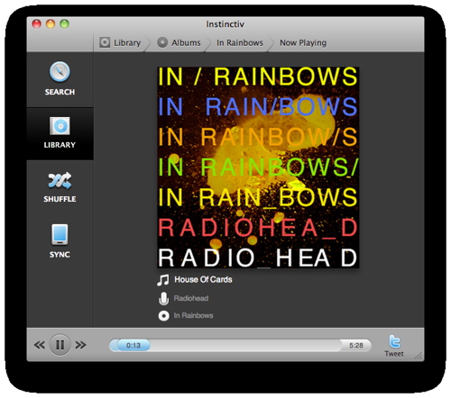Open the In Rainbows breadcrumb

tap(240, 43)
